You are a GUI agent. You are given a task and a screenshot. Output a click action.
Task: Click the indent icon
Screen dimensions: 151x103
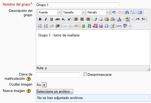(x=58, y=26)
